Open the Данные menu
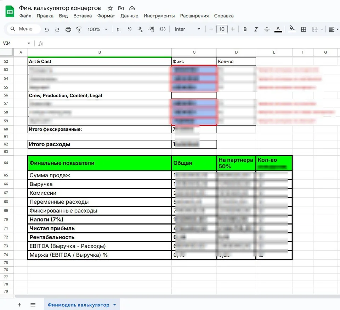The width and height of the screenshot is (340, 310). click(x=129, y=16)
